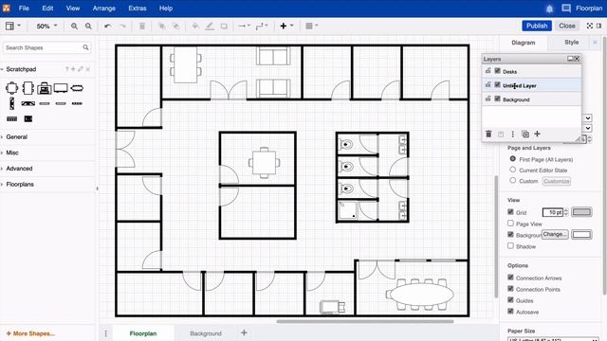The image size is (607, 341).
Task: Toggle the Autosave checkbox
Action: 510,312
